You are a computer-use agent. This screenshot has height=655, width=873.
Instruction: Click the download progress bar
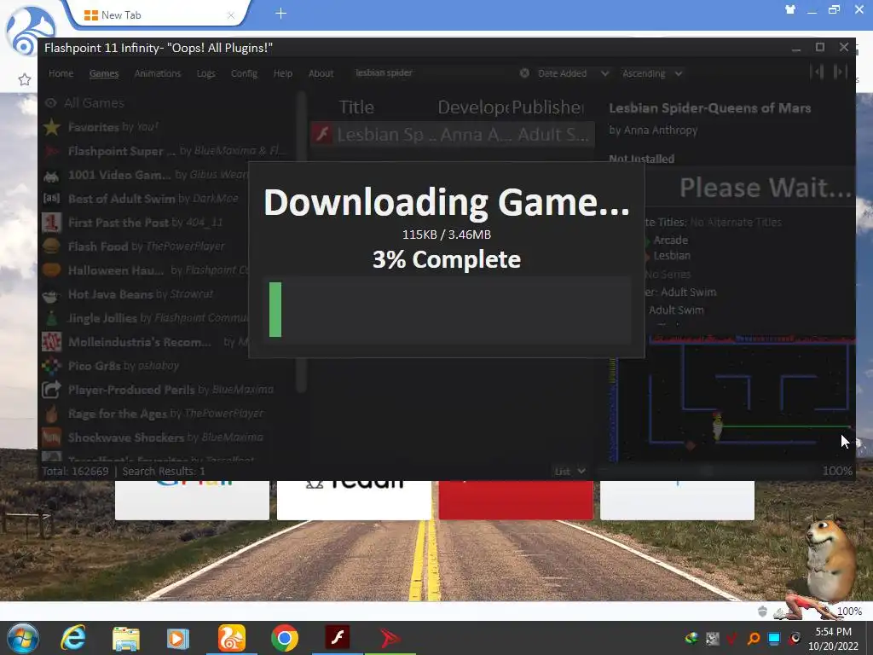[448, 310]
